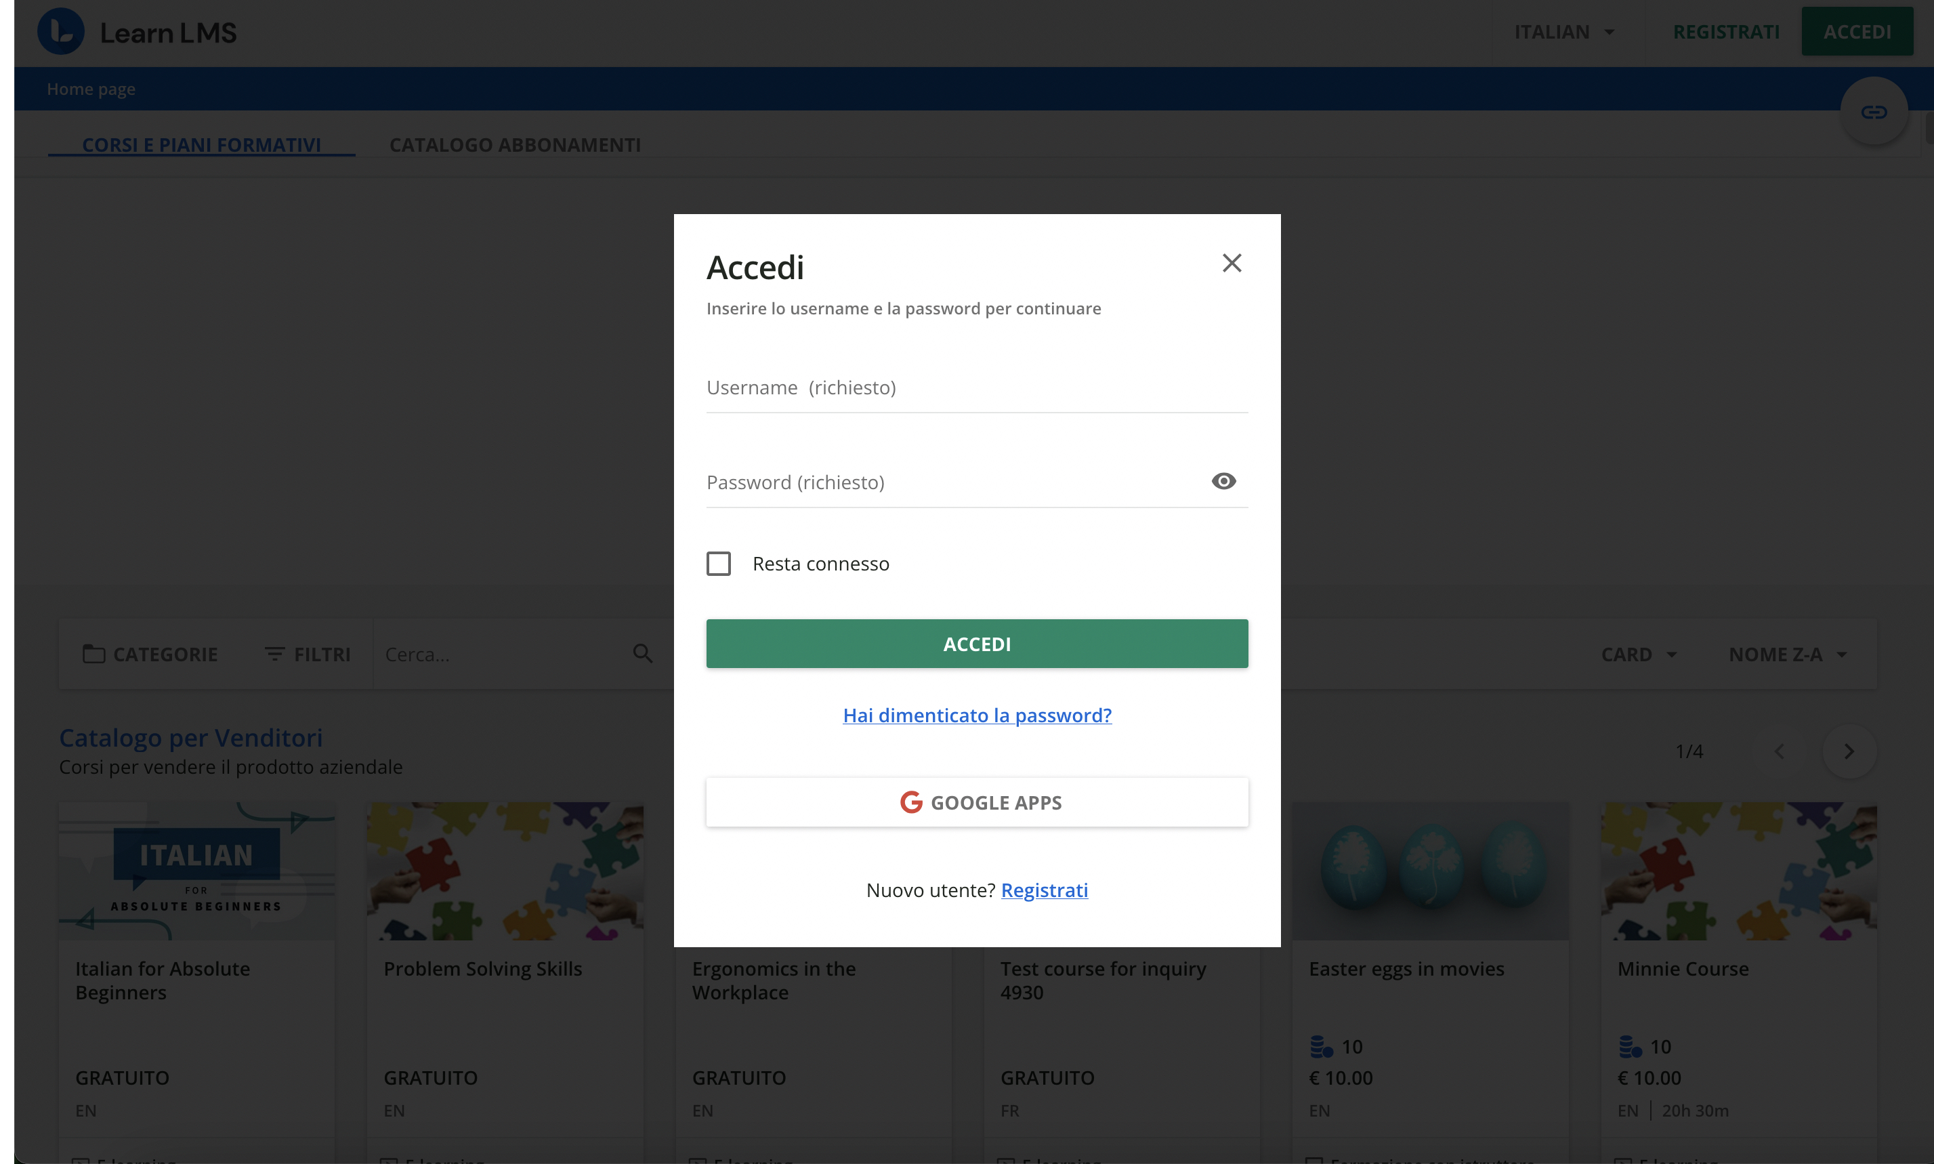Click 20h 30m duration on Minnie Course

1694,1110
